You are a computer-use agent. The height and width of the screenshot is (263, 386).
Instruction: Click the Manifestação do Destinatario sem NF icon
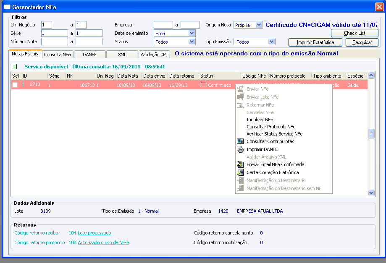click(x=240, y=188)
